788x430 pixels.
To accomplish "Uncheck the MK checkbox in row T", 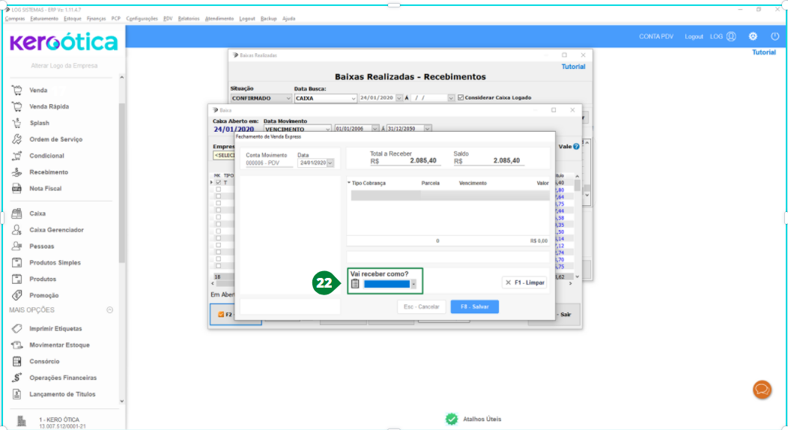I will pos(218,182).
